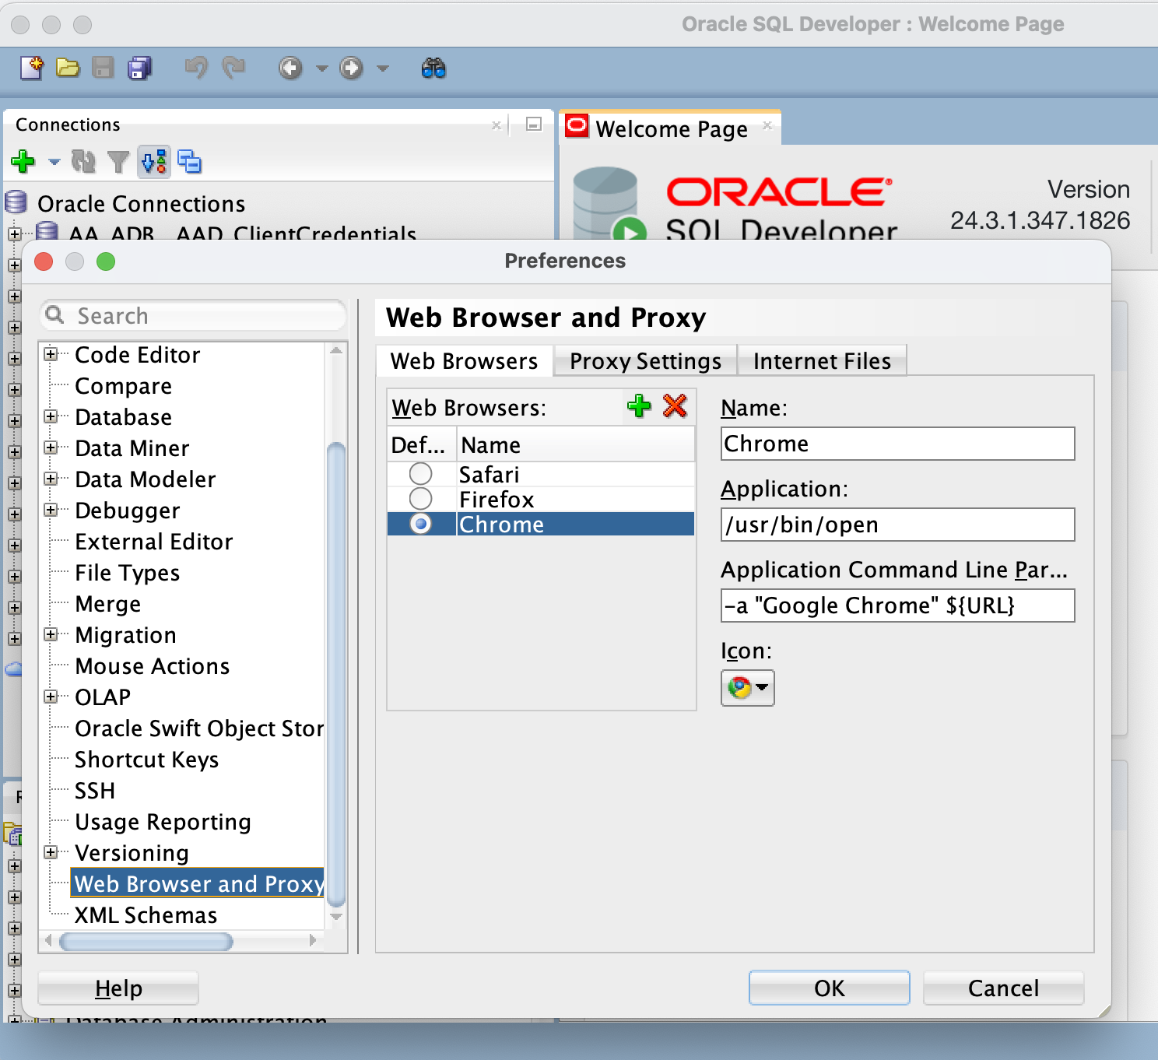
Task: Set Chrome as the default browser
Action: pyautogui.click(x=420, y=523)
